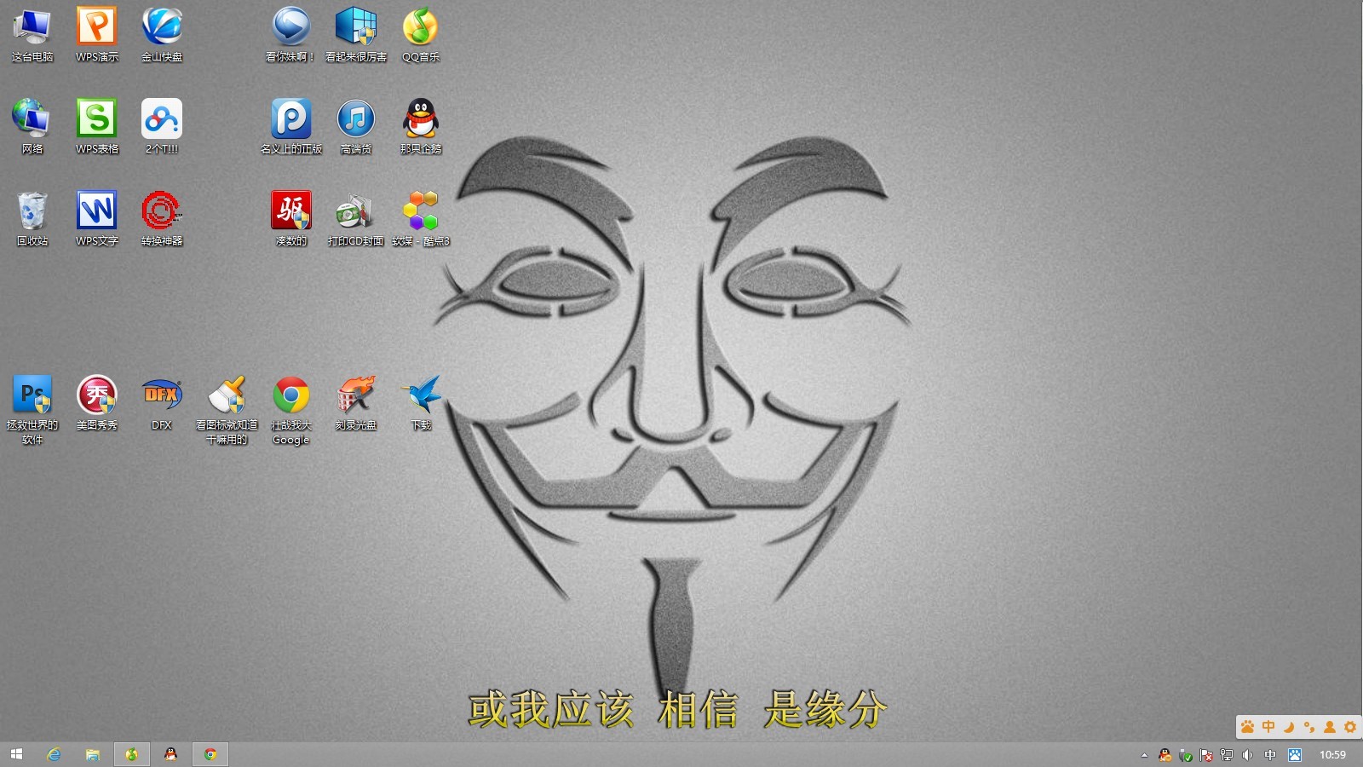Screen dimensions: 1363x767
Task: Launch Internet Explorer from the taskbar
Action: point(54,754)
